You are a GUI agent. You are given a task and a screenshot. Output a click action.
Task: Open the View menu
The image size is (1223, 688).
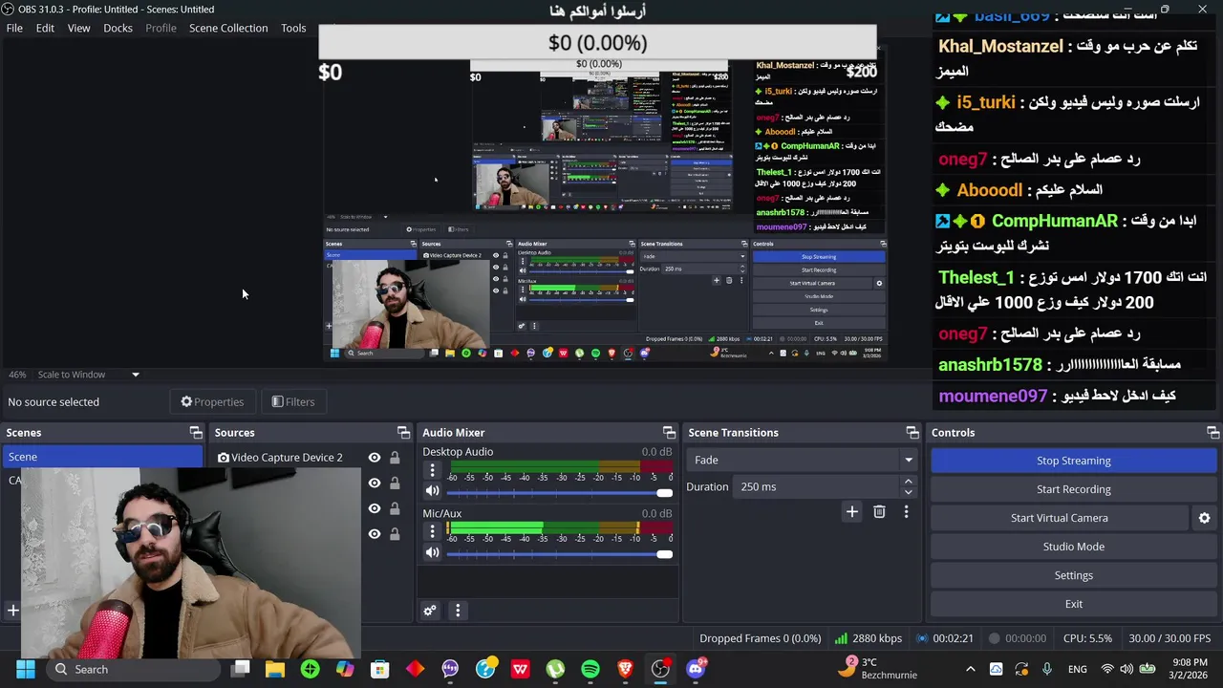pos(78,28)
